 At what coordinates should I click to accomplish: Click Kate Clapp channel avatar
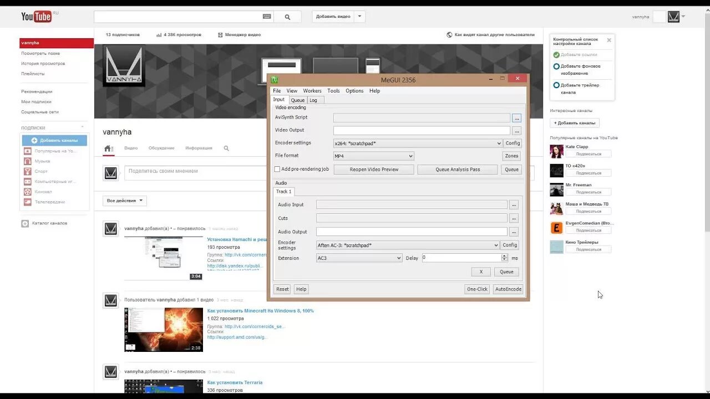pos(556,151)
